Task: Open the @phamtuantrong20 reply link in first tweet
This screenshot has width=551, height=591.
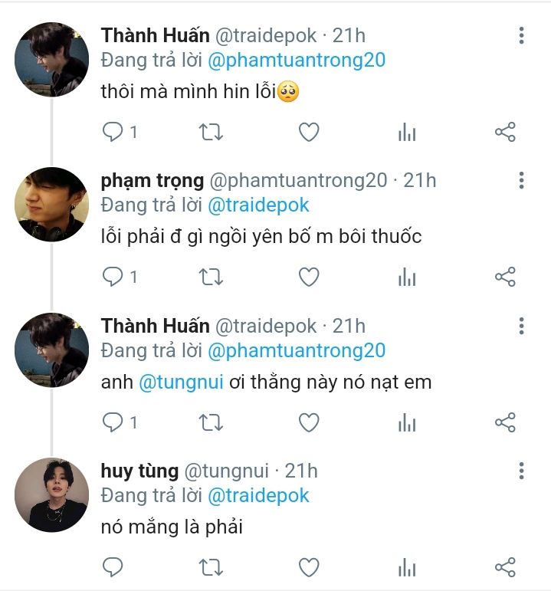Action: pyautogui.click(x=296, y=61)
